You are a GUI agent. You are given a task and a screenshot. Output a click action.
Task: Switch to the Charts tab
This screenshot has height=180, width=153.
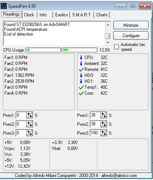[x=102, y=15]
